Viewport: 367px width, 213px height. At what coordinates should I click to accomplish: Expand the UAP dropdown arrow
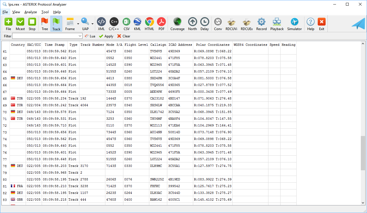(x=92, y=24)
